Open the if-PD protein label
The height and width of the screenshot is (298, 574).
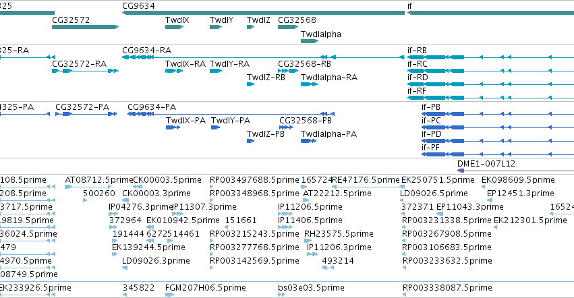click(x=432, y=134)
